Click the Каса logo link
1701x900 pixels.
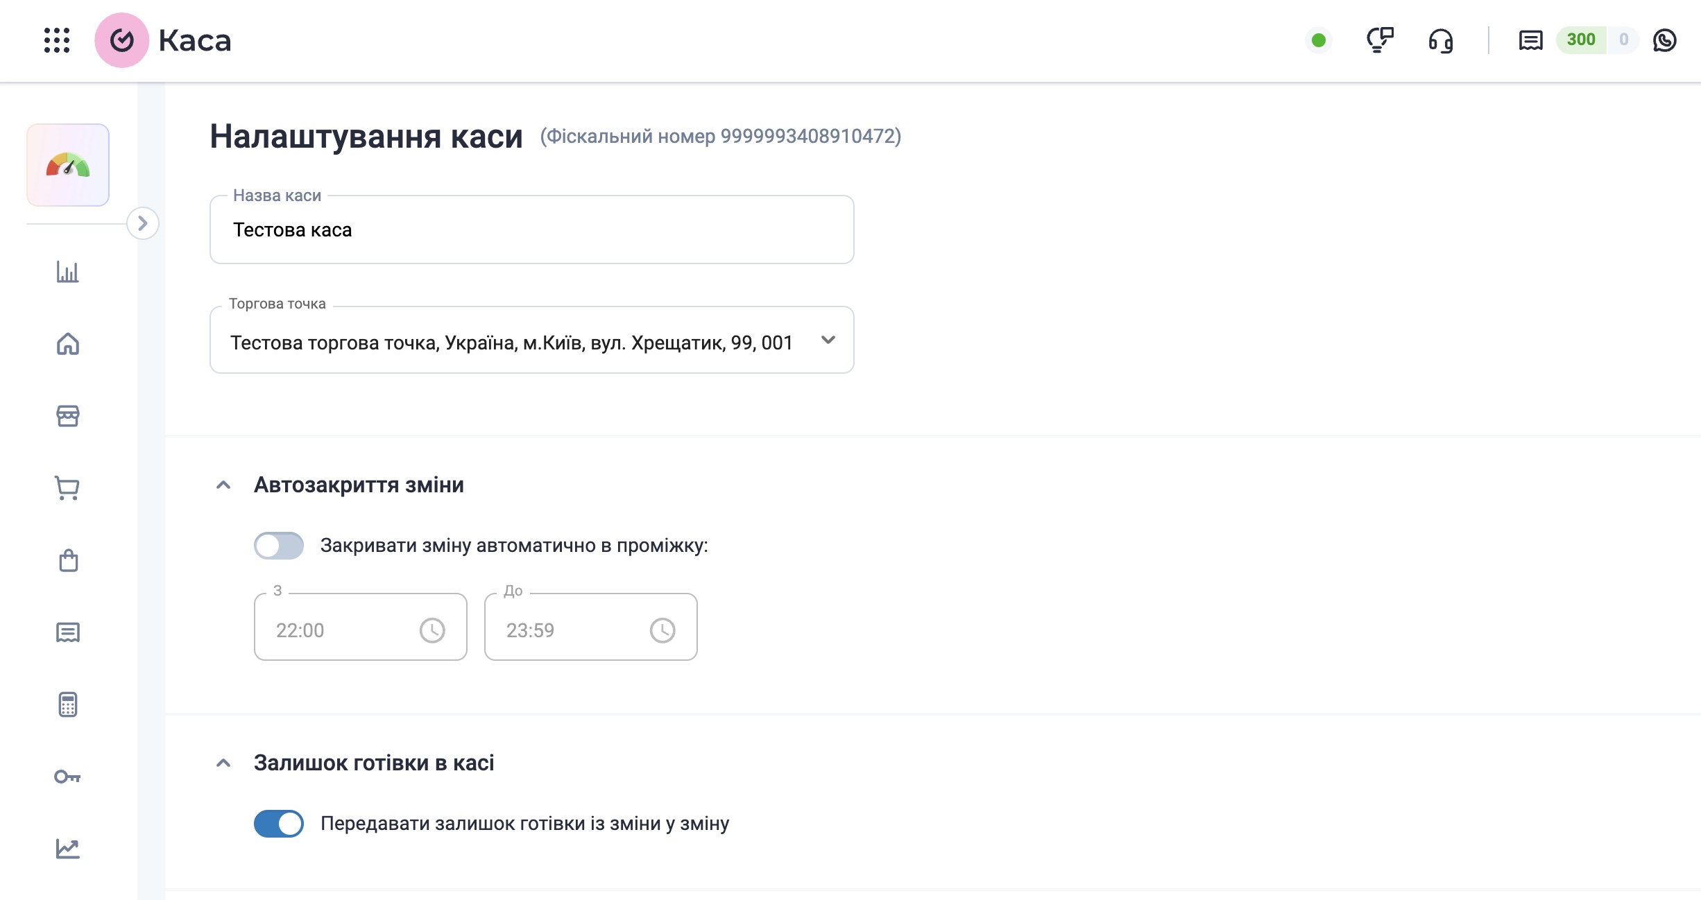(164, 40)
